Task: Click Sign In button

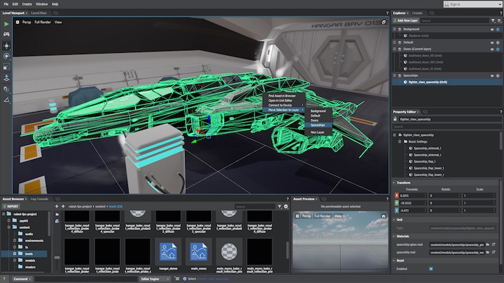Action: coord(472,4)
